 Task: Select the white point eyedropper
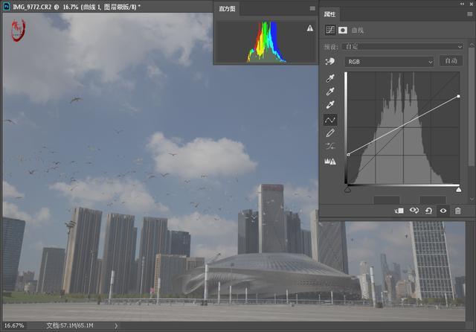coord(331,105)
